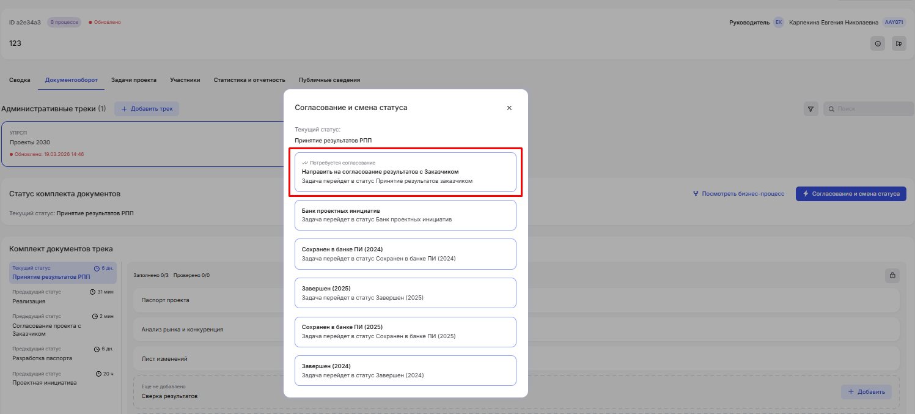Click Посмотреть бизнес-процесс link
This screenshot has width=915, height=414.
pyautogui.click(x=738, y=194)
